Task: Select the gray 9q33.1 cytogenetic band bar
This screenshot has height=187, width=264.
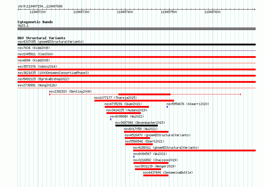Action: tap(136, 29)
